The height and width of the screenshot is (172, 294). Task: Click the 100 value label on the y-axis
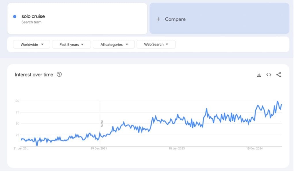(x=17, y=101)
